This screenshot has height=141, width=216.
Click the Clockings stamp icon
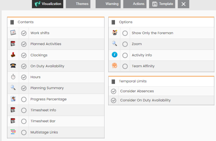coord(13,55)
